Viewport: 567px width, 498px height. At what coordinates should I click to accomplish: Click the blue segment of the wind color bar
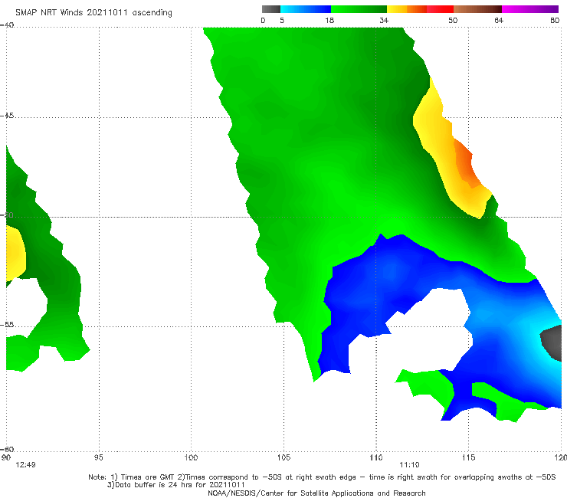pos(306,9)
